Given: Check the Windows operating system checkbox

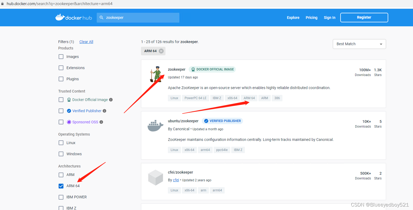Looking at the screenshot, I should coord(61,154).
